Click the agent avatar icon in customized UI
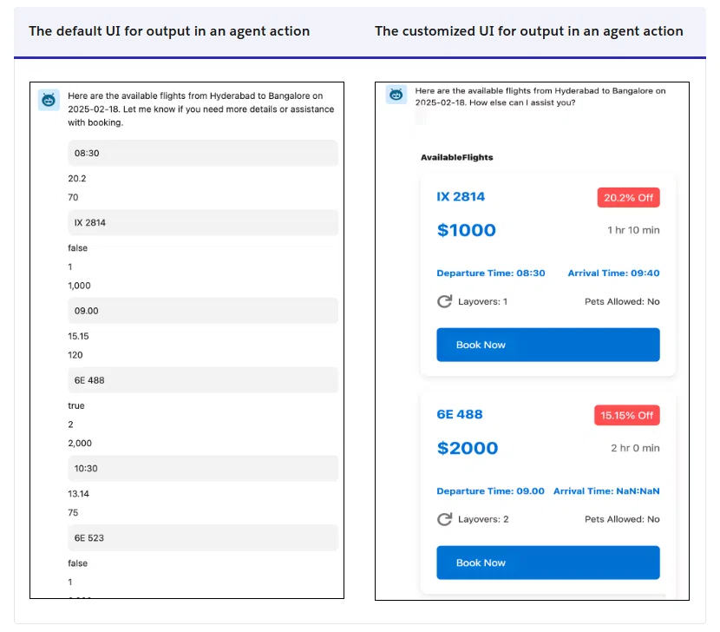This screenshot has height=632, width=720. [396, 95]
